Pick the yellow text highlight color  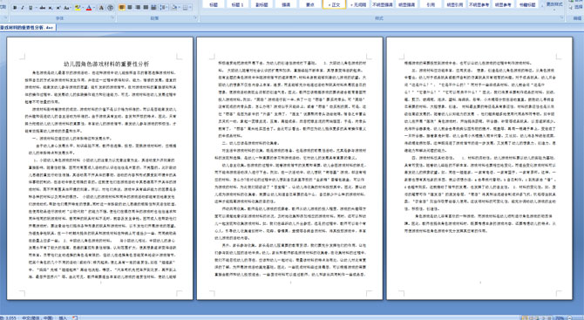78,8
